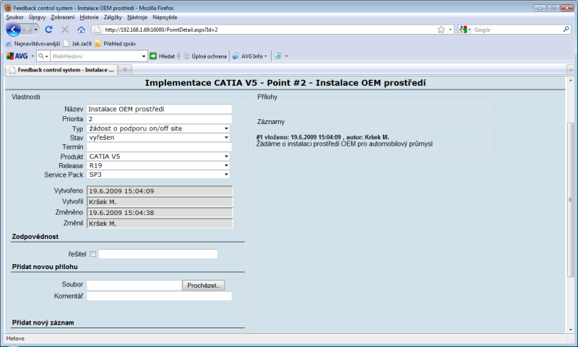Open a new tab with plus button

(125, 69)
